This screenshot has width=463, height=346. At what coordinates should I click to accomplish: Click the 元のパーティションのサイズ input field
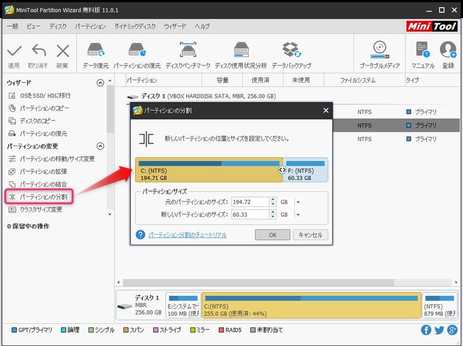coord(250,202)
